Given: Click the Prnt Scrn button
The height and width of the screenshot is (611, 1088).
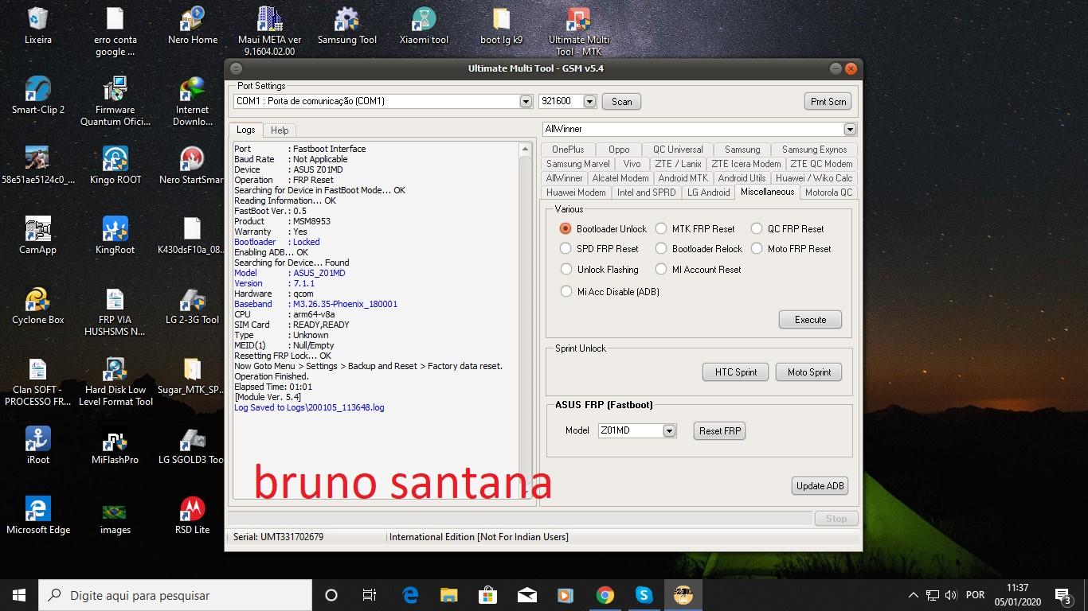Looking at the screenshot, I should (x=828, y=101).
